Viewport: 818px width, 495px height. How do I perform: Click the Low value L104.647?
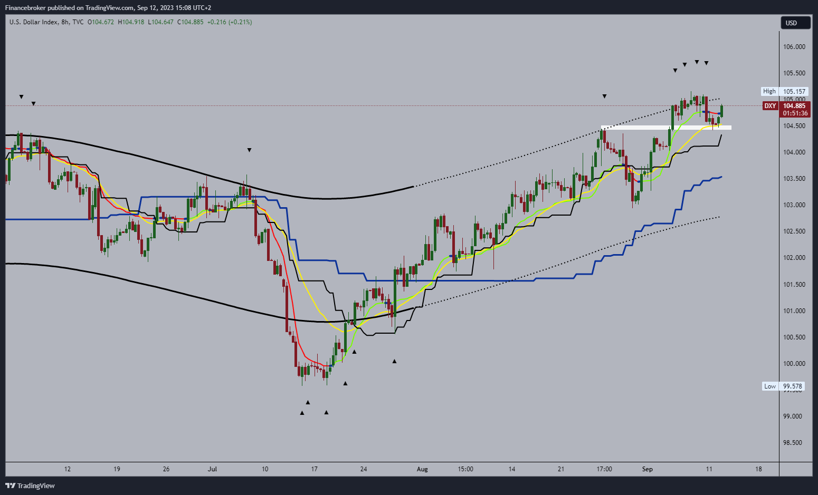160,22
